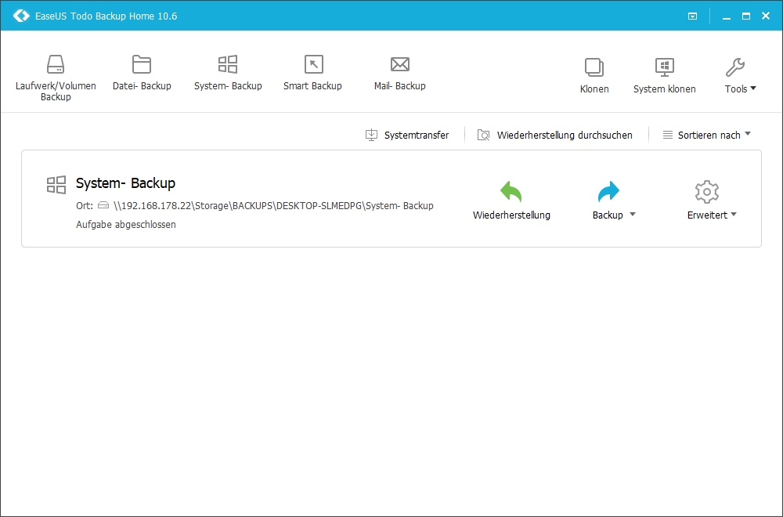Open the title bar dropdown menu icon
This screenshot has width=783, height=517.
pos(692,16)
